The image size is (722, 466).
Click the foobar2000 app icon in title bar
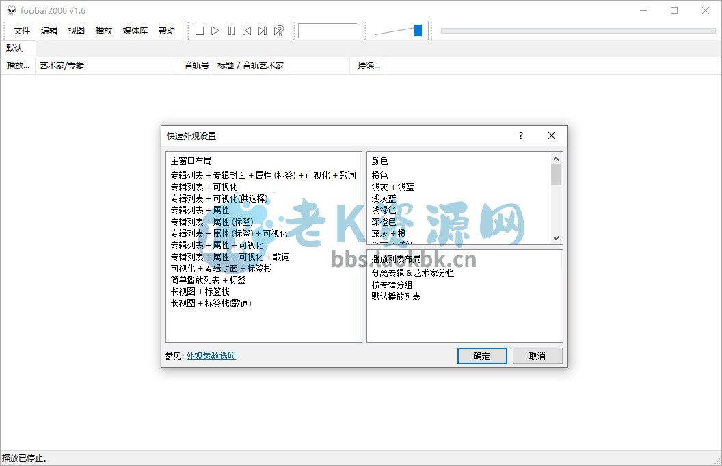coord(12,10)
